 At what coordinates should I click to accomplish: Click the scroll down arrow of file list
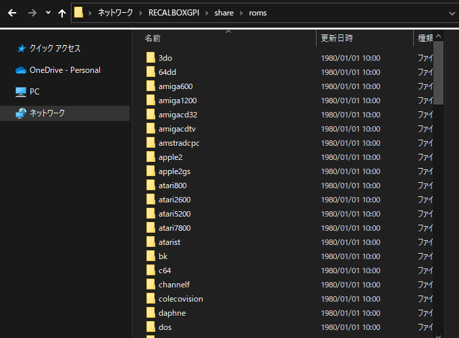click(438, 336)
